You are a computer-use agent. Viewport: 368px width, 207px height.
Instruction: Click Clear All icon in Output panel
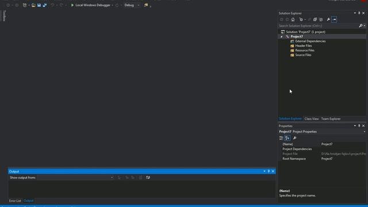pos(140,178)
